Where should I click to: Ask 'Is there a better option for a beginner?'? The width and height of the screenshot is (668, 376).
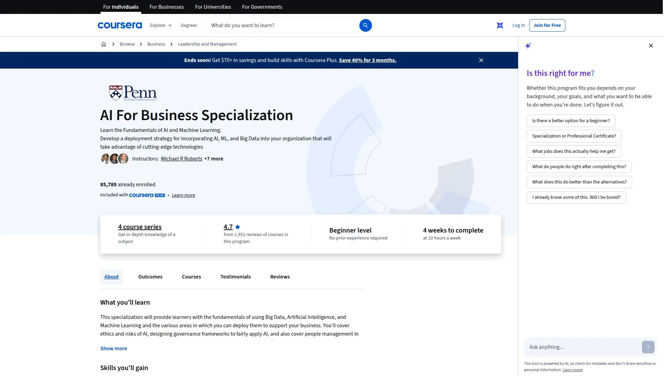coord(571,121)
